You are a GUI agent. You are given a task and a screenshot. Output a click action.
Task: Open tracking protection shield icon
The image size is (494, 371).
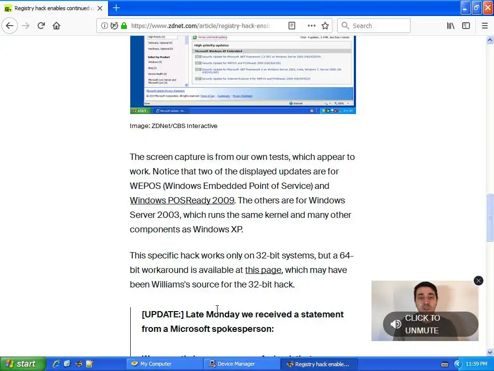click(x=114, y=26)
